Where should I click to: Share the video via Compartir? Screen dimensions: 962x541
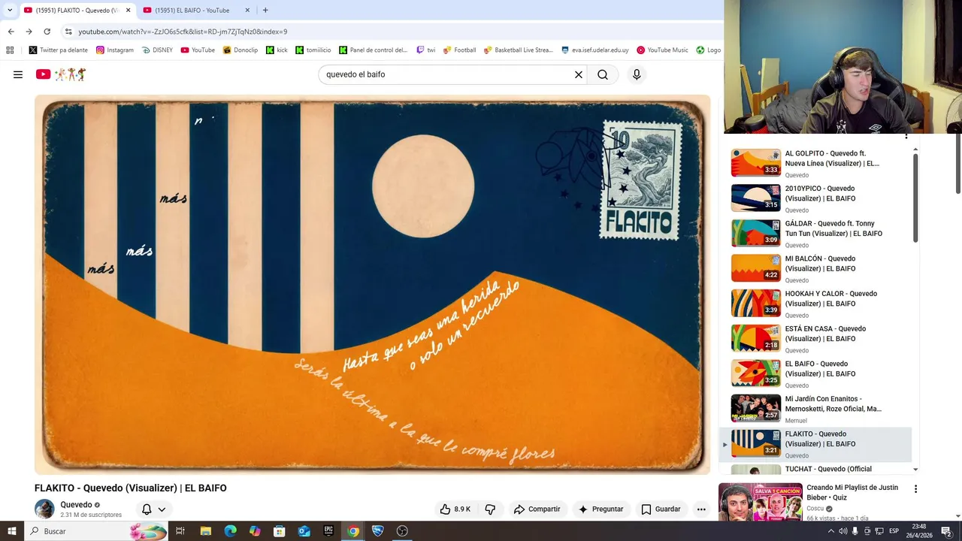(537, 509)
